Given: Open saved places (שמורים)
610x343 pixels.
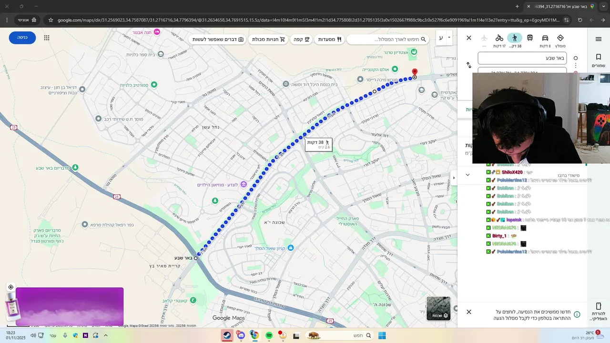Looking at the screenshot, I should pyautogui.click(x=599, y=61).
